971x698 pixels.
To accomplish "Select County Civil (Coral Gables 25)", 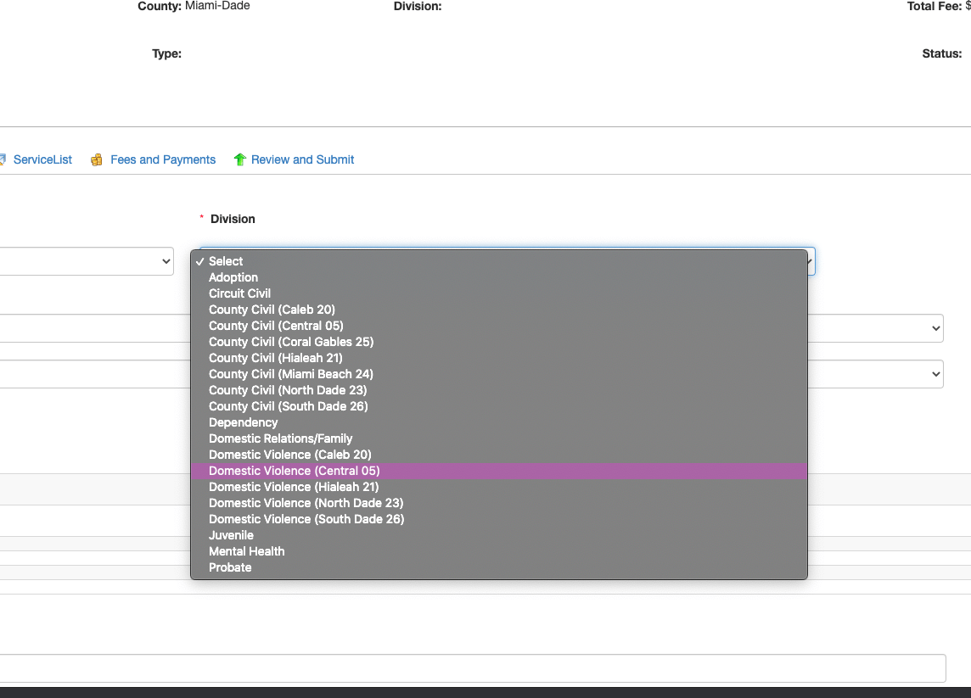I will click(x=291, y=342).
